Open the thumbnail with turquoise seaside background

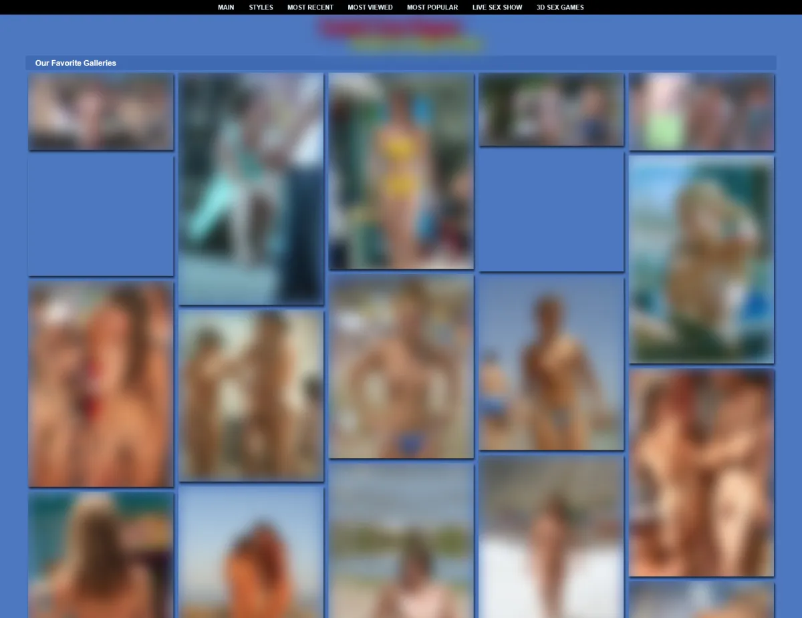(x=701, y=259)
